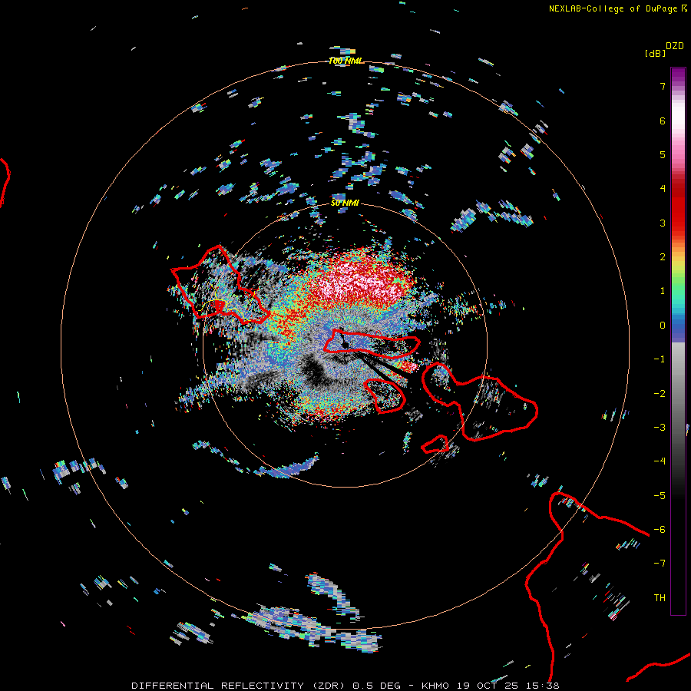
Task: Click the color scale value 1
Action: pyautogui.click(x=663, y=291)
